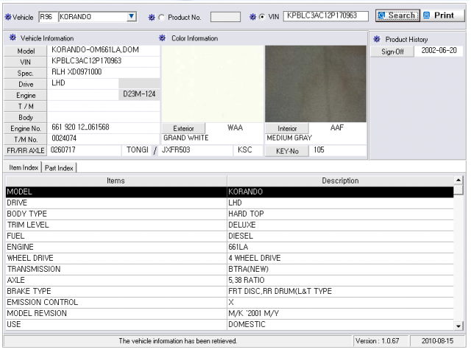Click the Product History gear icon

[377, 39]
